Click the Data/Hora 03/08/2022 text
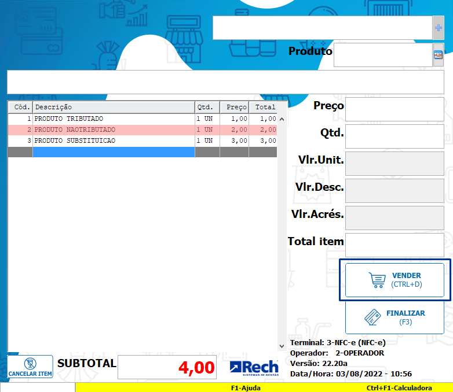Viewport: 453px width, 392px height. point(350,374)
